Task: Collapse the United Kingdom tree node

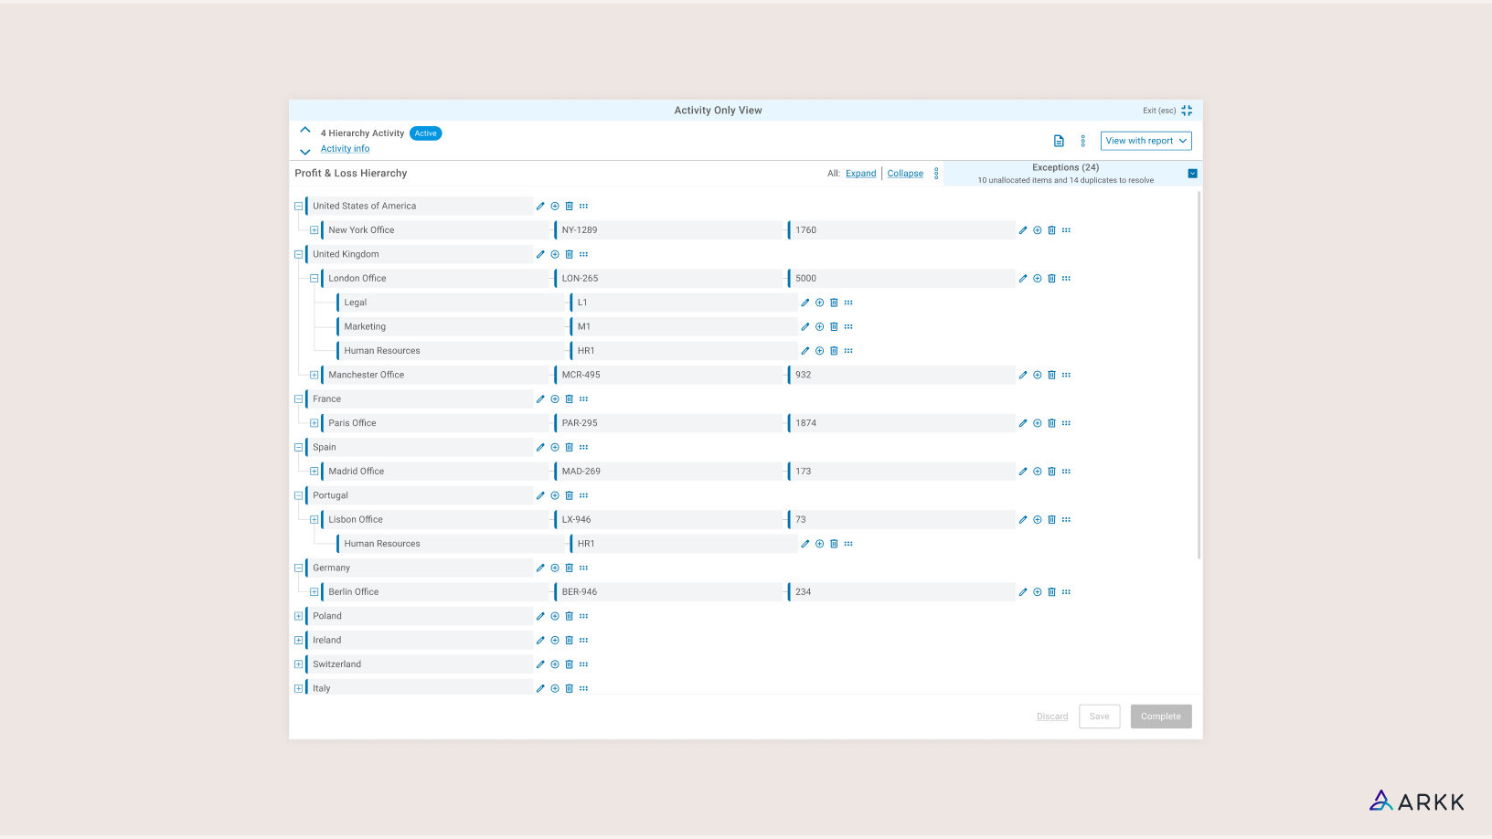Action: (298, 255)
